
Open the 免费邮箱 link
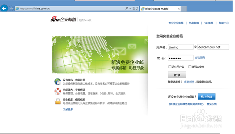coord(194,23)
